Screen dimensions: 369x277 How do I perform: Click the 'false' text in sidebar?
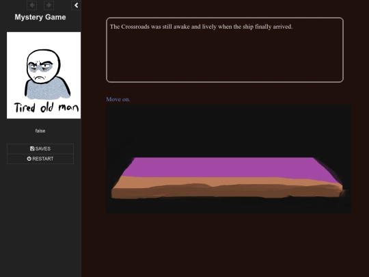[40, 131]
